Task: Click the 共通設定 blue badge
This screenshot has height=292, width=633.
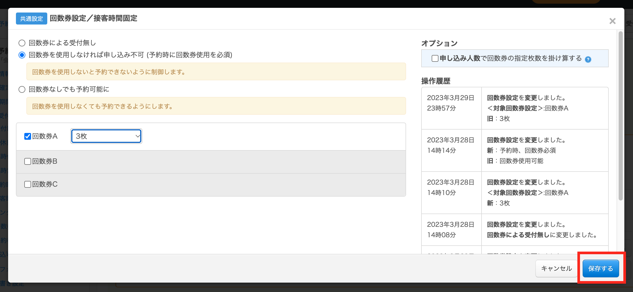Action: click(31, 19)
